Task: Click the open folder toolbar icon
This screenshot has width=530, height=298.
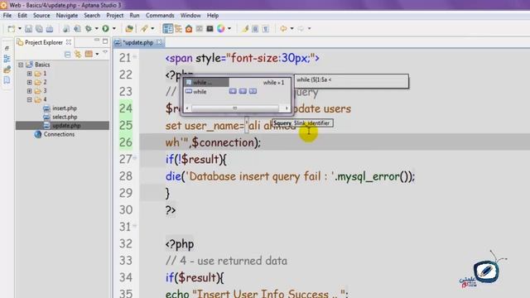Action: click(129, 29)
